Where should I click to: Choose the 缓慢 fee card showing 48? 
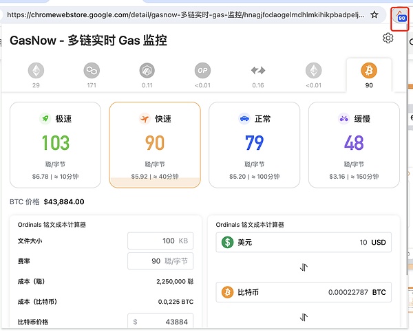(354, 144)
